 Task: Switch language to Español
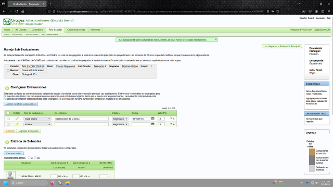click(303, 18)
